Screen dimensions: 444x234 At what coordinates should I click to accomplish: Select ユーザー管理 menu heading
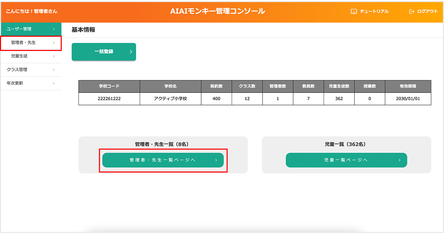point(19,29)
